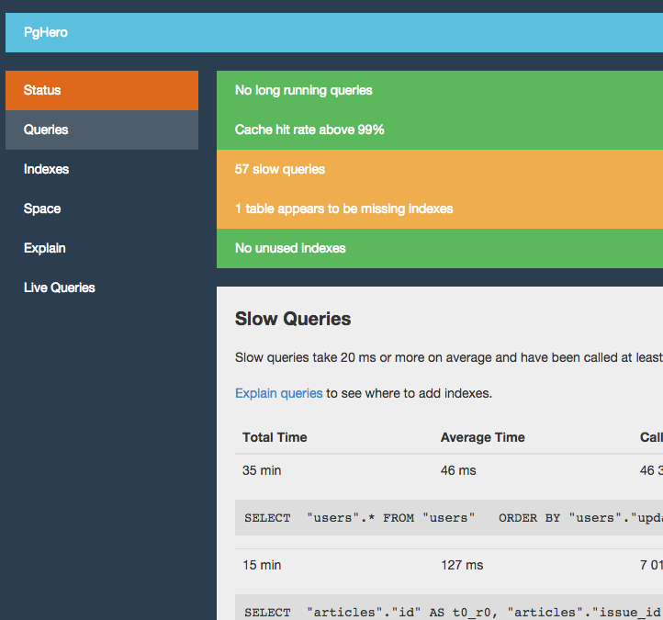Click the 'Total Time' column header
663x620 pixels.
pyautogui.click(x=275, y=437)
